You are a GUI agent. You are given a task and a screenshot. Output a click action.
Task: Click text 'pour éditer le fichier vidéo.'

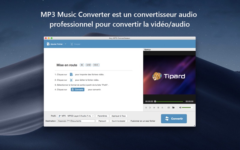[87, 80]
